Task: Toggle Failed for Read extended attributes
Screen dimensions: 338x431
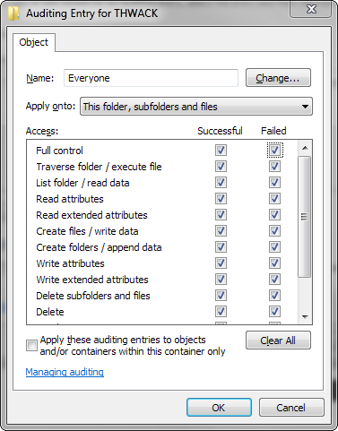Action: click(274, 215)
